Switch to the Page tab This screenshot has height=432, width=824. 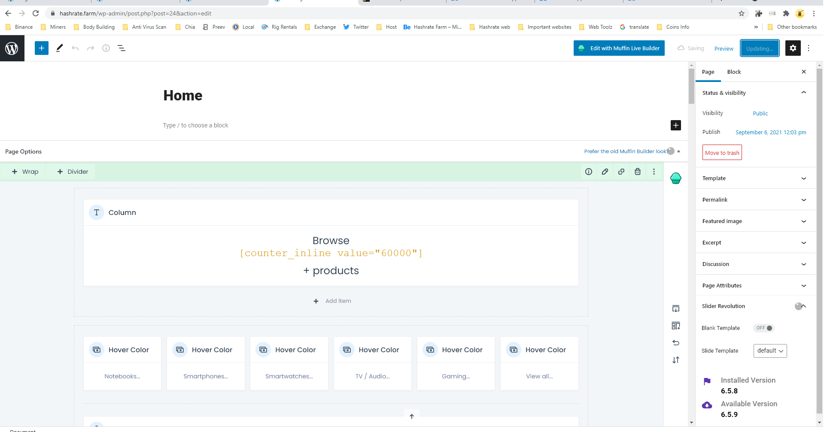click(708, 72)
